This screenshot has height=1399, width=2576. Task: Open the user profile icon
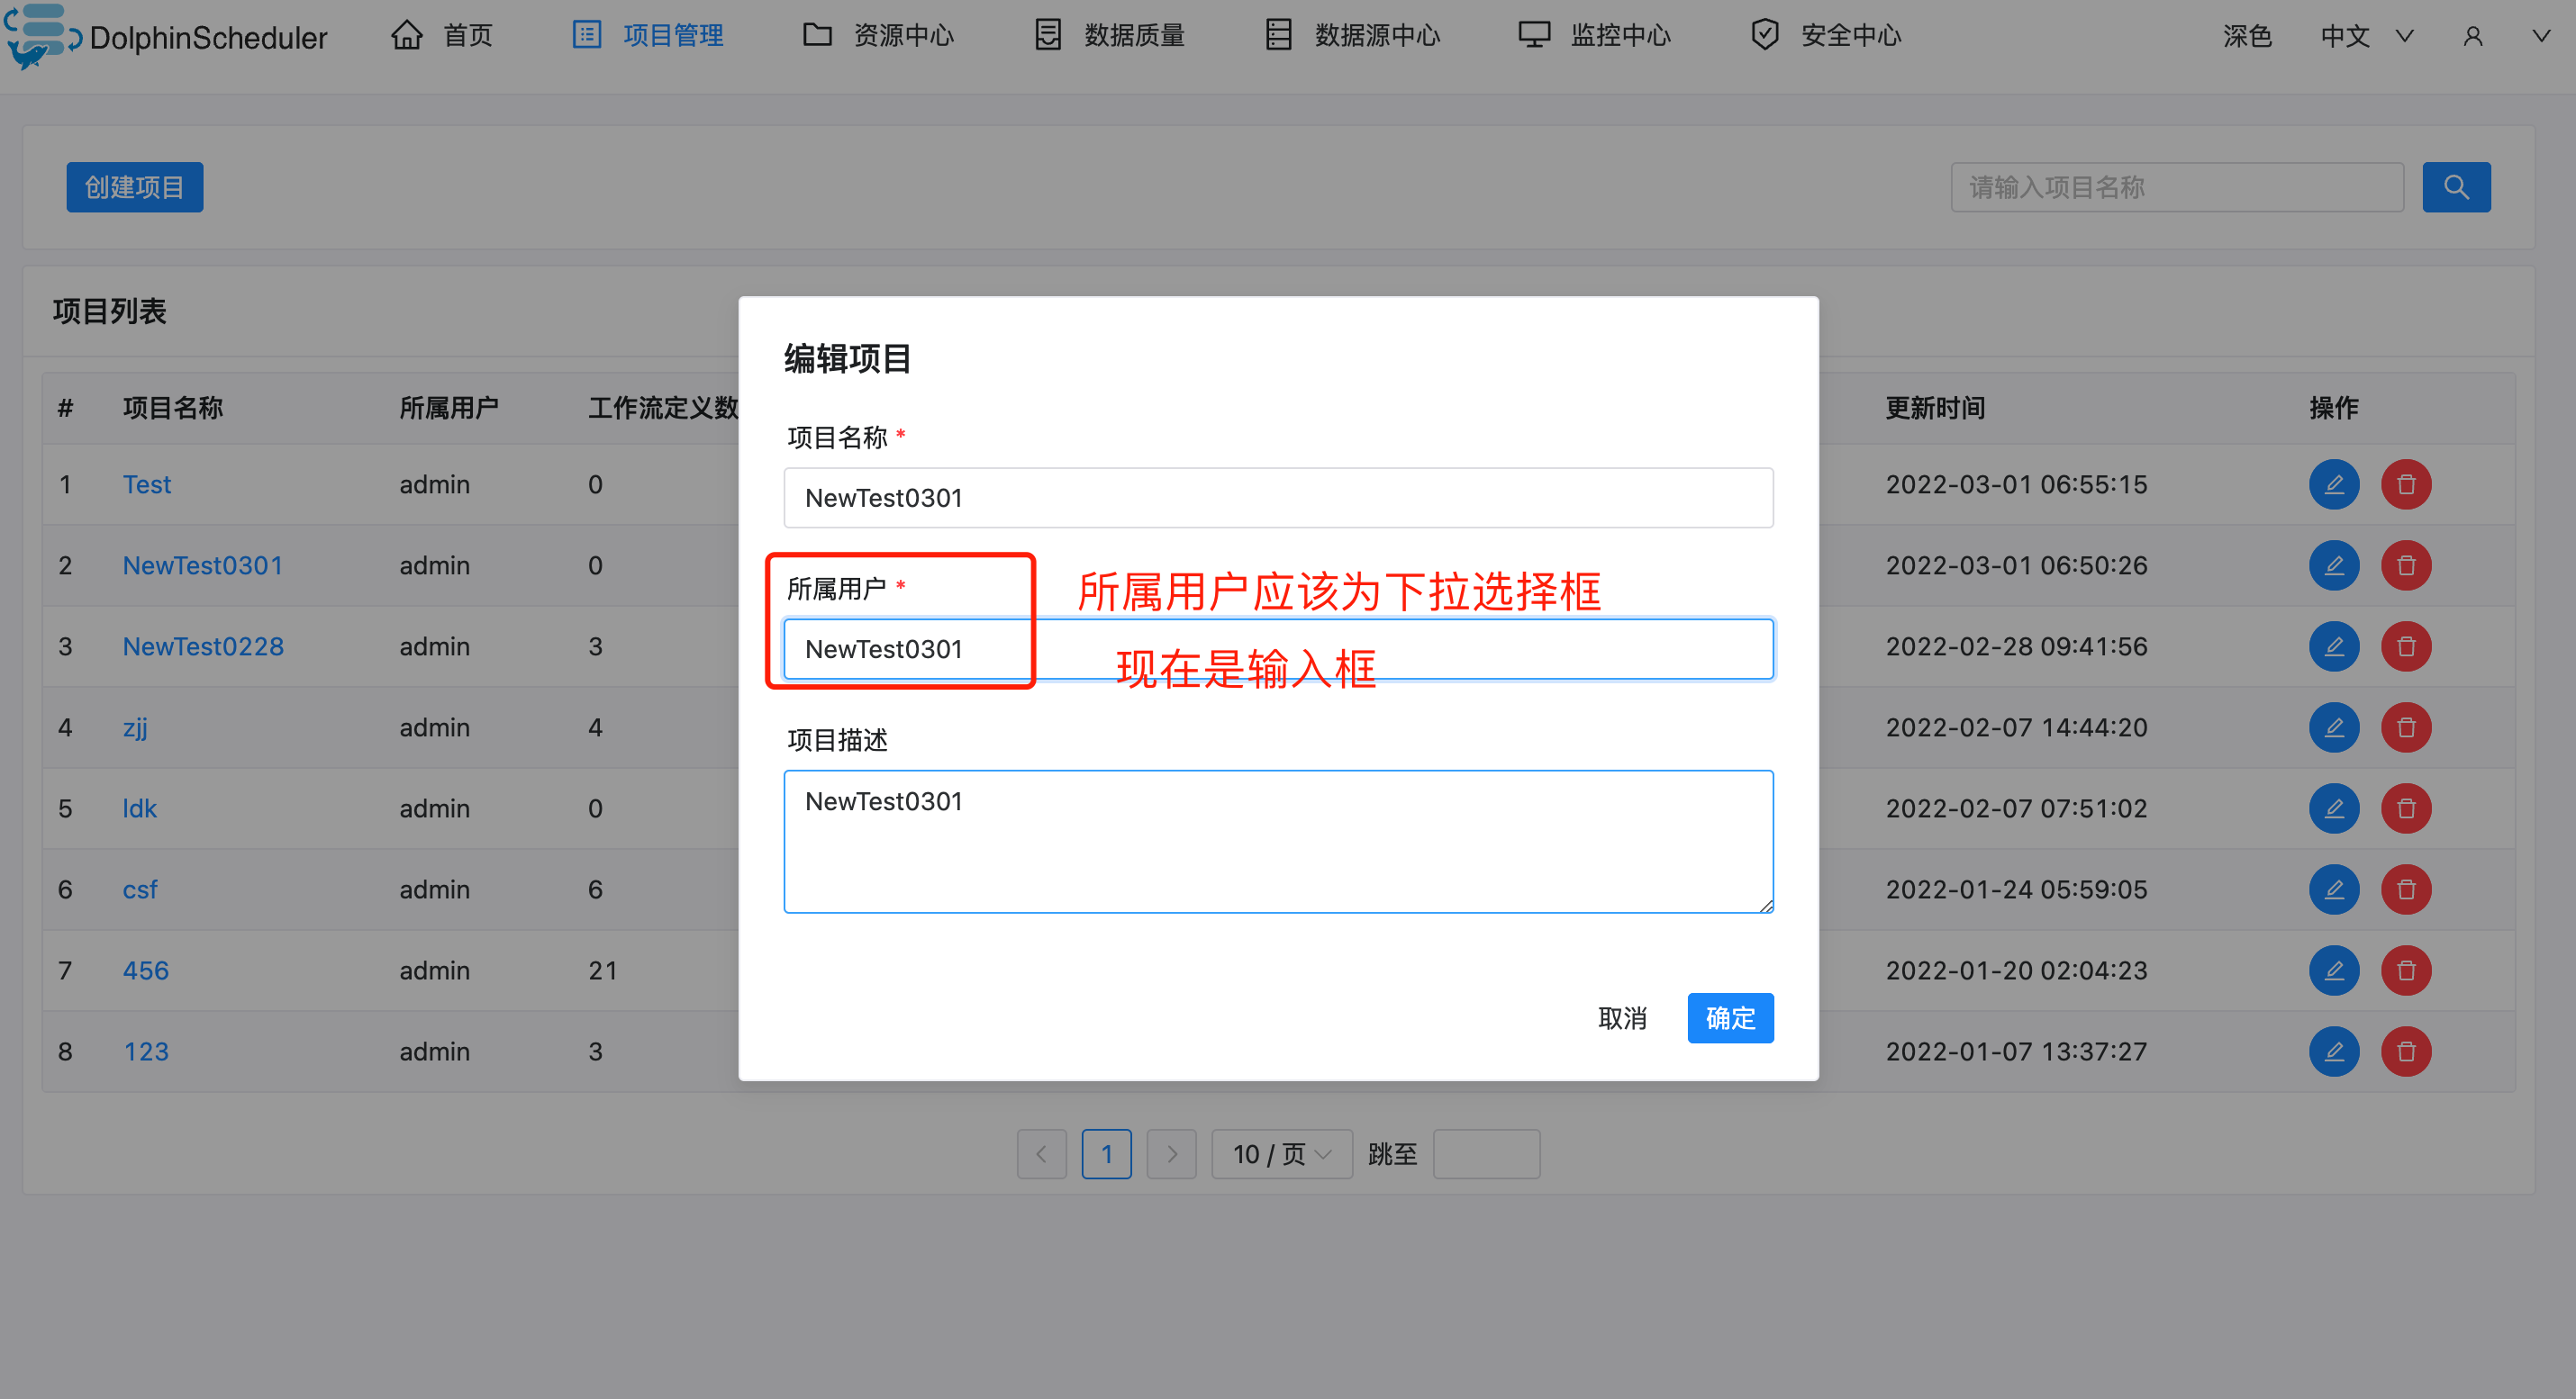click(2473, 36)
